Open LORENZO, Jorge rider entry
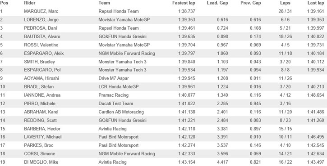 pyautogui.click(x=41, y=20)
